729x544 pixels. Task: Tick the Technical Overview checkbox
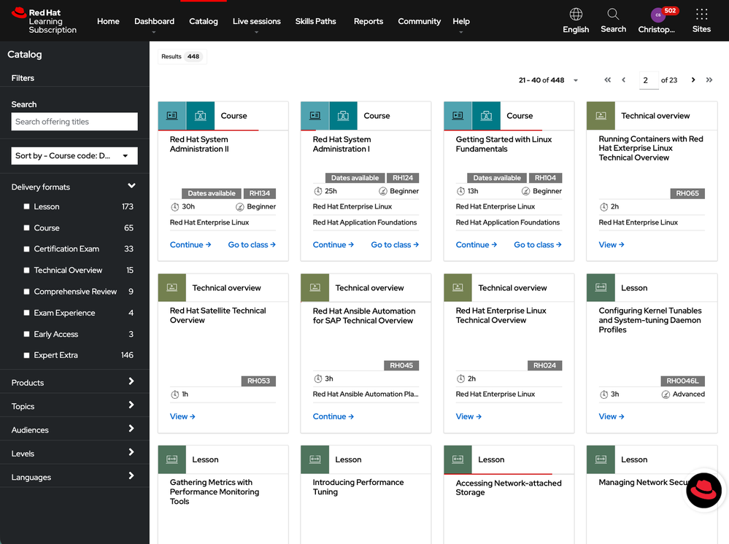(x=27, y=271)
